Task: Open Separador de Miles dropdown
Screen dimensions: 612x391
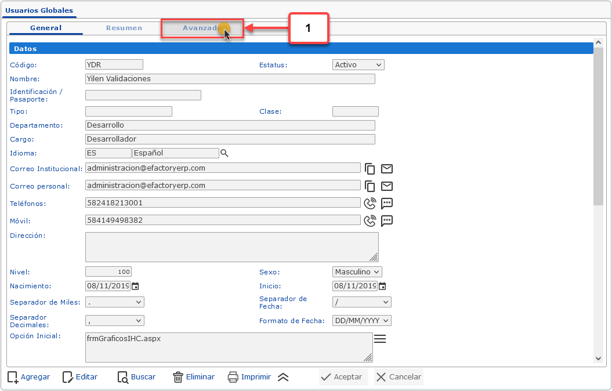Action: (115, 302)
